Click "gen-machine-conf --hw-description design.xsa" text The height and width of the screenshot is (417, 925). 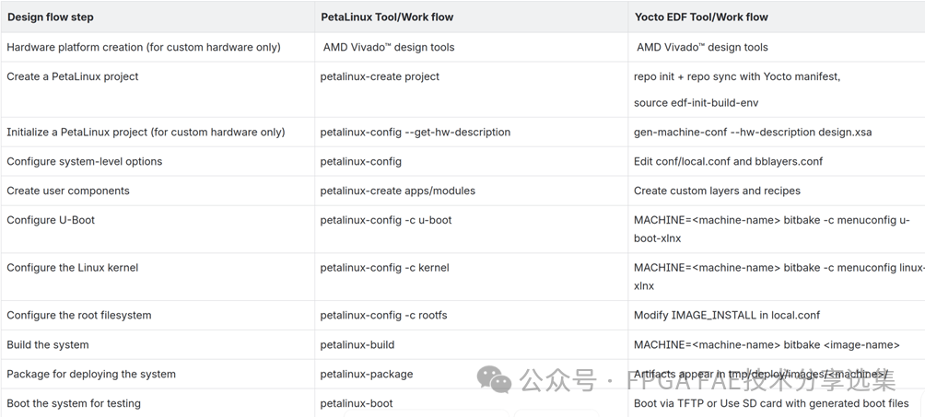click(x=753, y=132)
